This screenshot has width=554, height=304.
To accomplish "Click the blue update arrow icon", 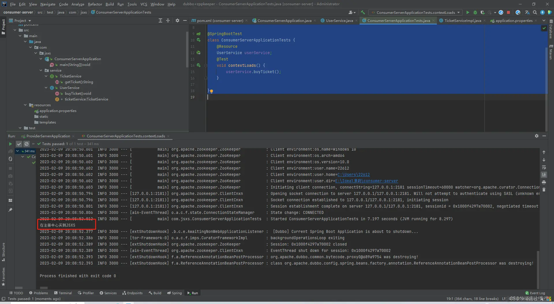I will pos(542,12).
